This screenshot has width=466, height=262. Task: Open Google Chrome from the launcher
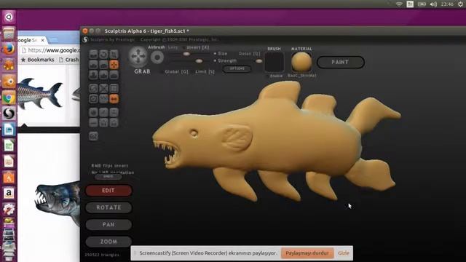coord(9,97)
